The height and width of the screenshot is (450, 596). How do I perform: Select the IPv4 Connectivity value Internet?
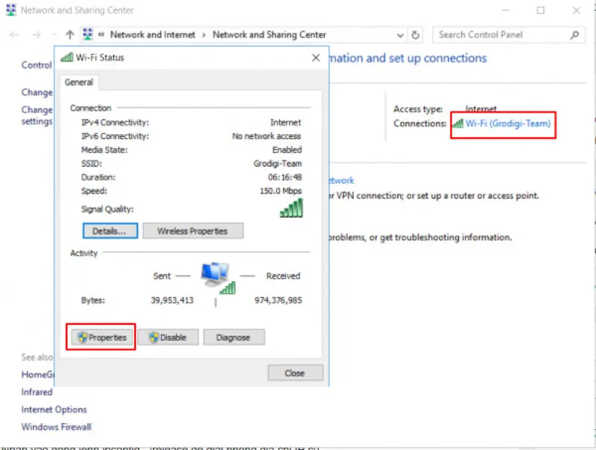pos(286,122)
